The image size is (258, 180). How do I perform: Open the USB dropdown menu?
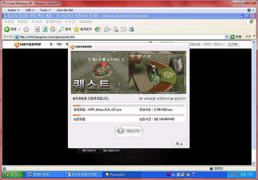(x=30, y=10)
